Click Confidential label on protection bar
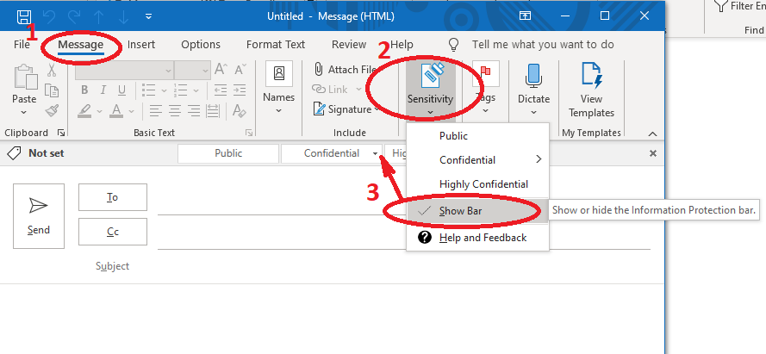 click(x=331, y=153)
